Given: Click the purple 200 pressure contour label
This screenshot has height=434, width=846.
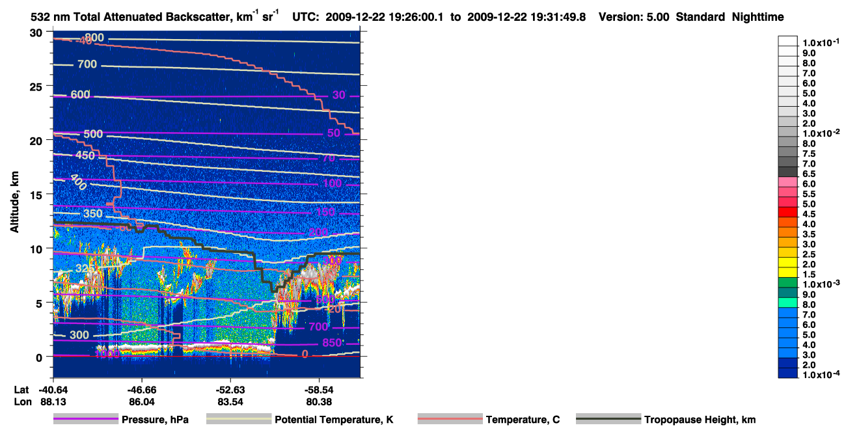Looking at the screenshot, I should 319,232.
